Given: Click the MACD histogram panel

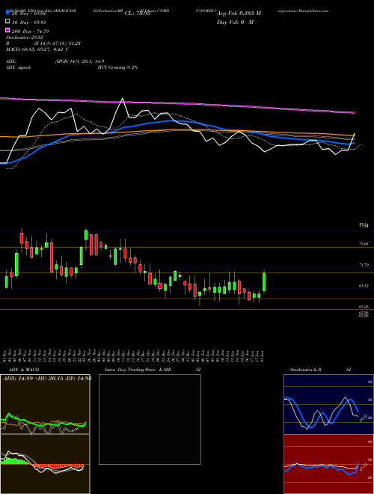Looking at the screenshot, I should click(x=45, y=464).
